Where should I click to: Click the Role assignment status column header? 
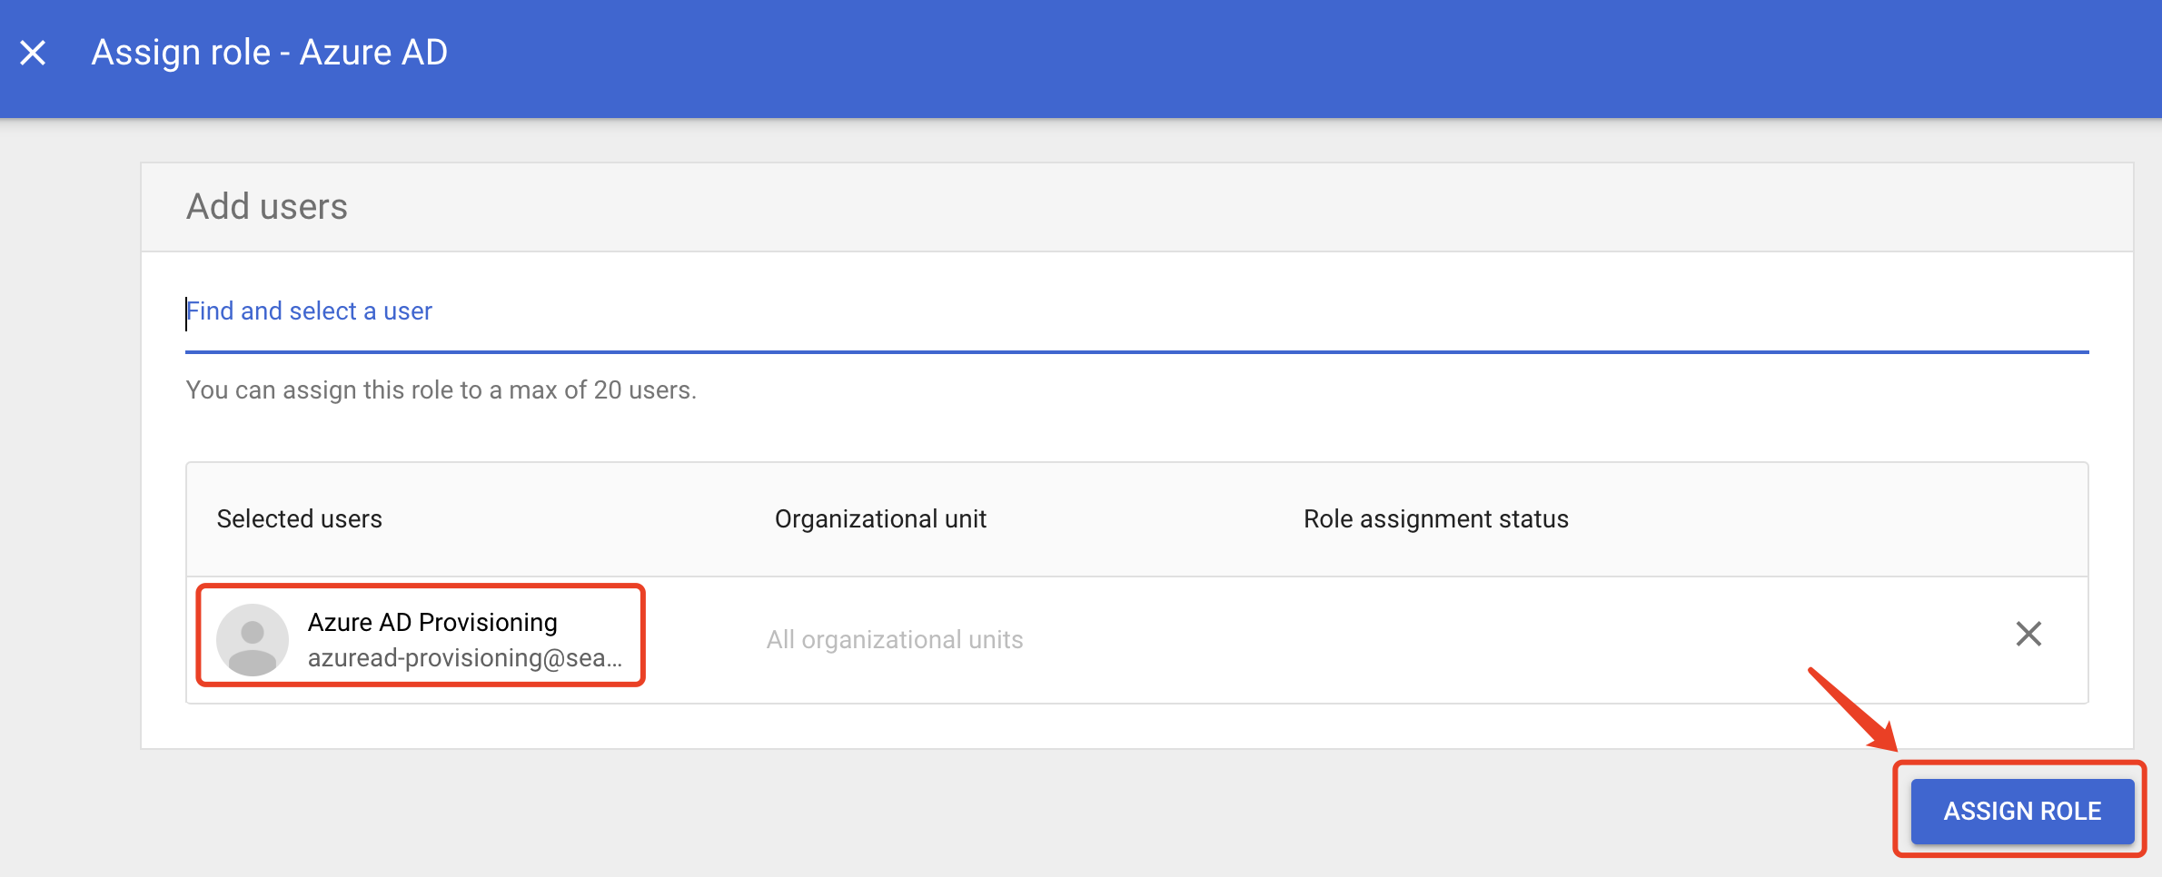coord(1435,518)
